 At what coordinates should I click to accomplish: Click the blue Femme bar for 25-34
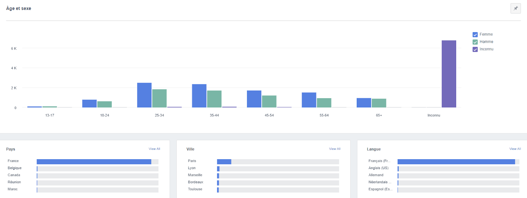tap(144, 95)
